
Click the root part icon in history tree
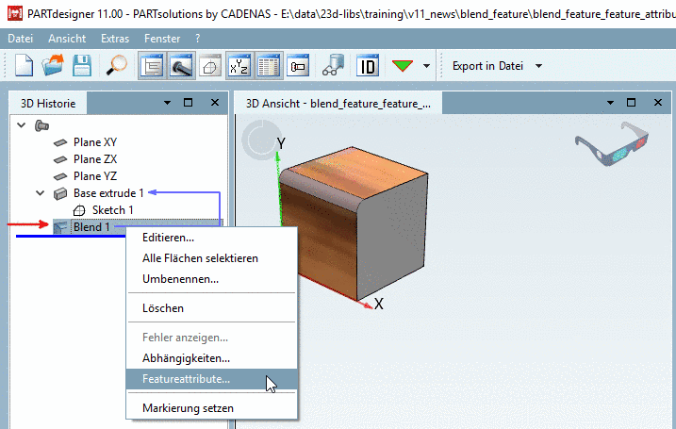[41, 126]
